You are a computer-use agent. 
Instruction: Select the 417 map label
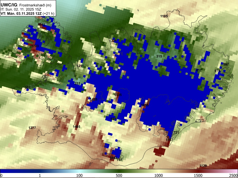(x=199, y=70)
